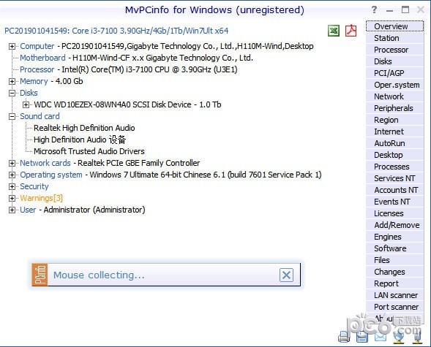Open the Desktop section
This screenshot has height=347, width=431.
pyautogui.click(x=394, y=155)
